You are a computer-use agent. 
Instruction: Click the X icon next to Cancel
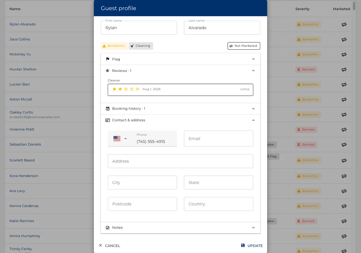(100, 245)
